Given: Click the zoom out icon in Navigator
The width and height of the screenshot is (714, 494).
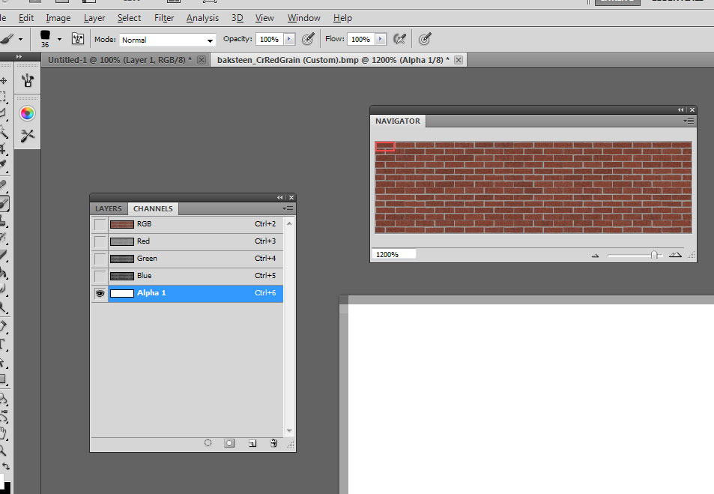Looking at the screenshot, I should [x=596, y=255].
